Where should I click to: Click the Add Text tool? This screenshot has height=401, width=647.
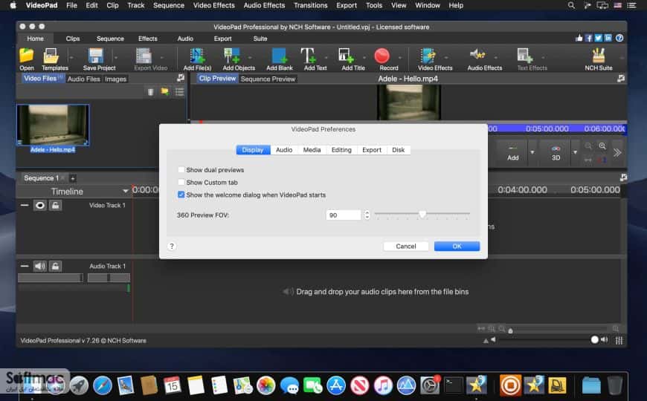pyautogui.click(x=315, y=59)
